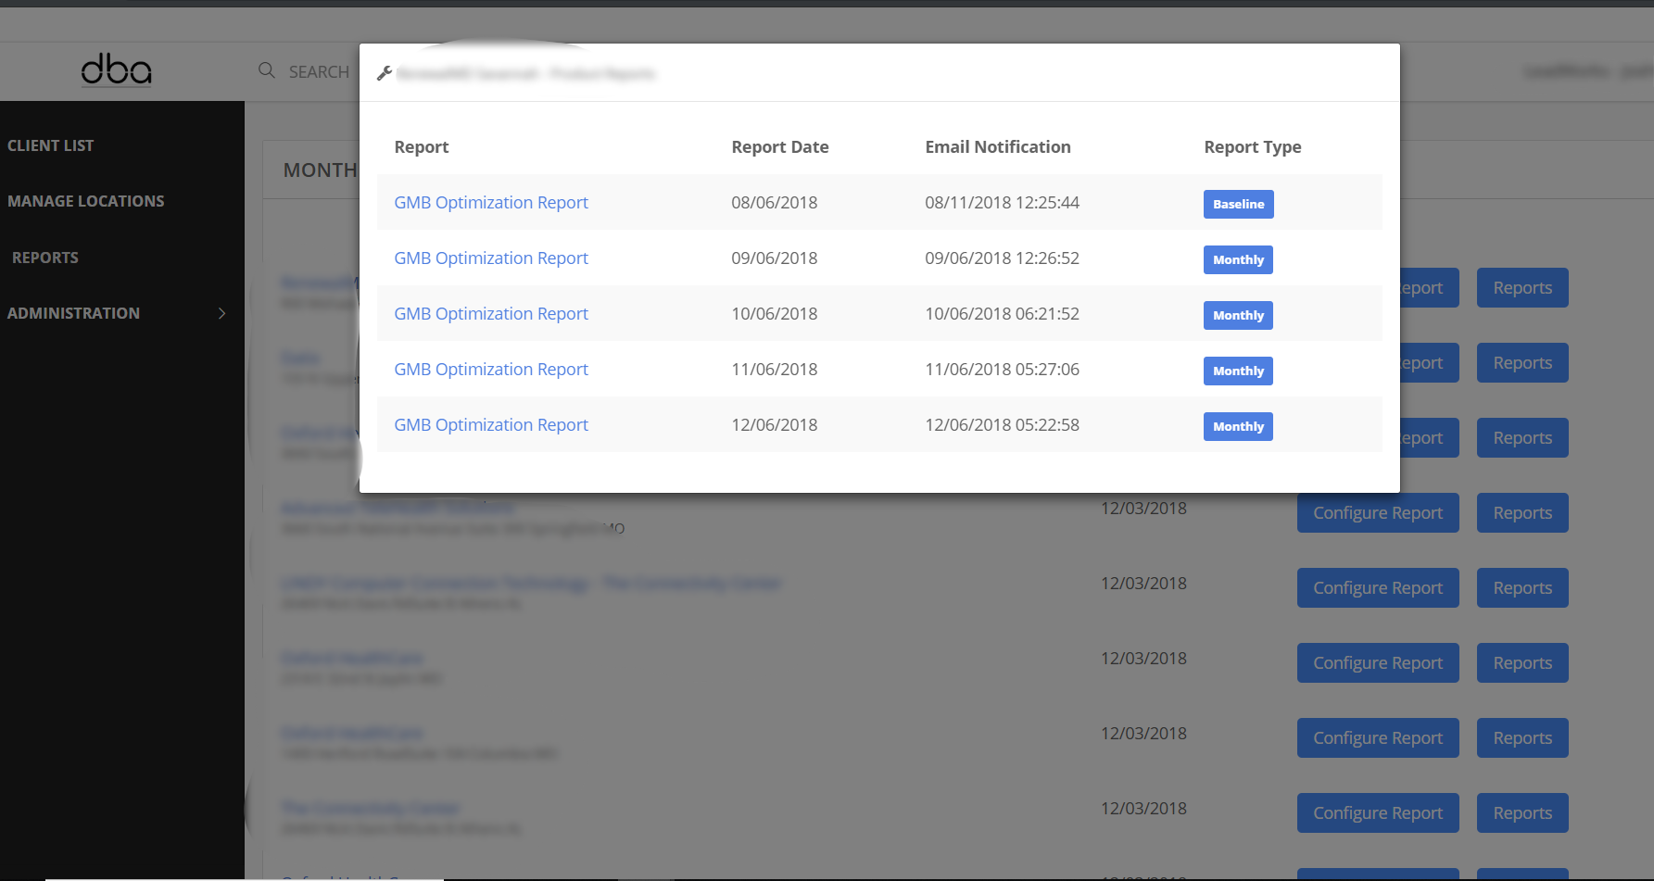The height and width of the screenshot is (881, 1654).
Task: Click the search magnifier icon
Action: coord(267,70)
